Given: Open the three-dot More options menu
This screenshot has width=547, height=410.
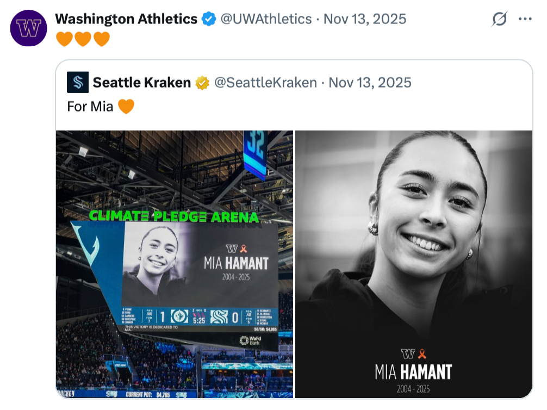Looking at the screenshot, I should coord(525,20).
